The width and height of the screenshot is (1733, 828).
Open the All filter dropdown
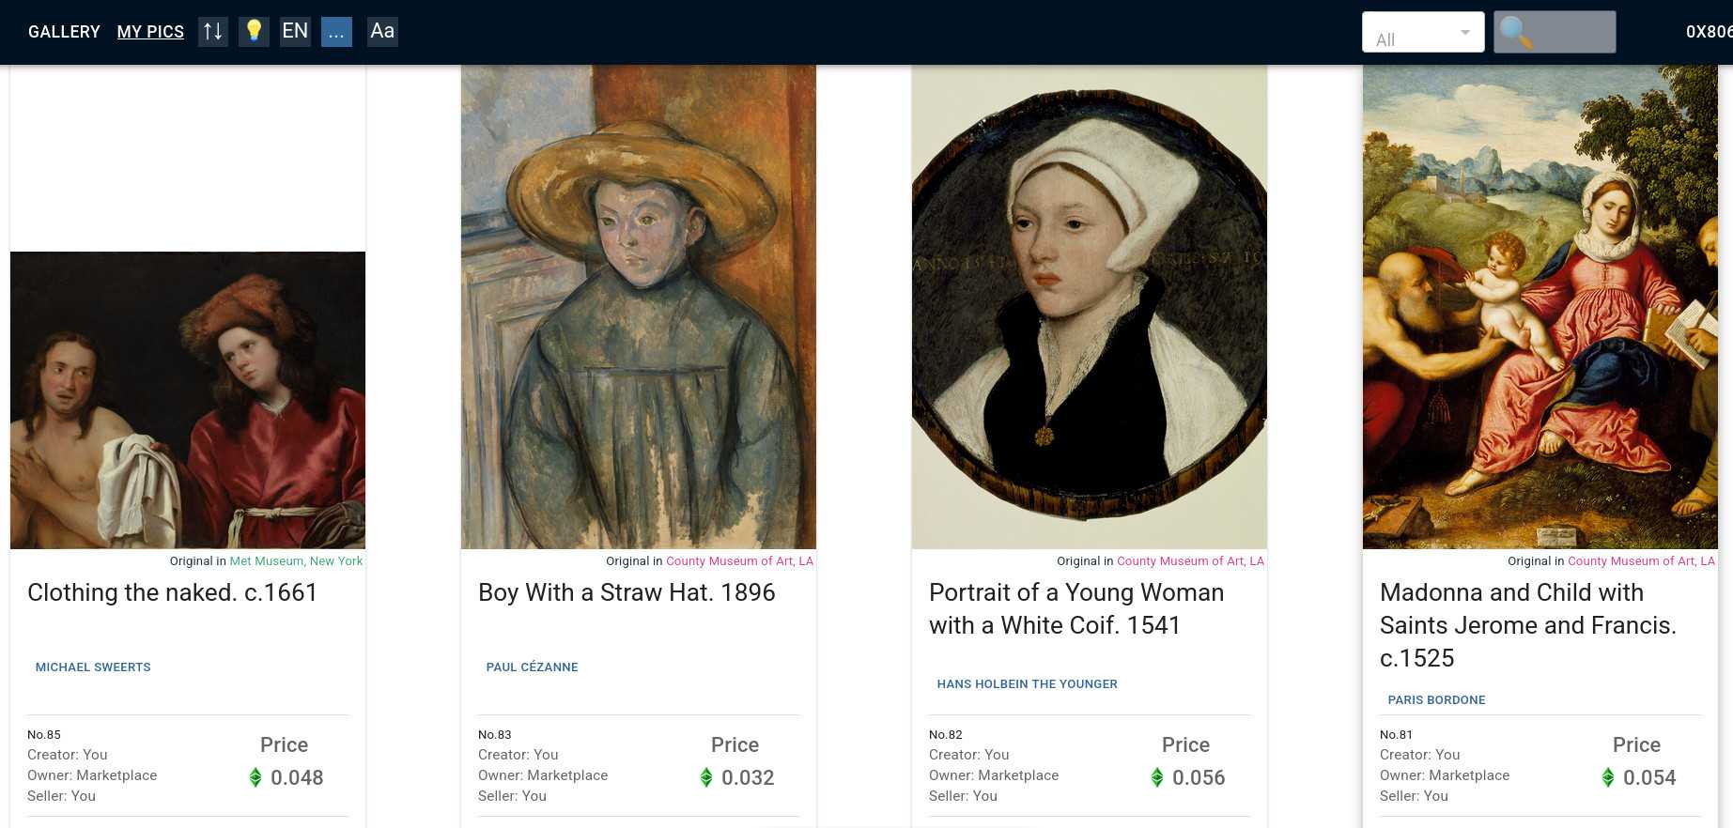[x=1422, y=33]
